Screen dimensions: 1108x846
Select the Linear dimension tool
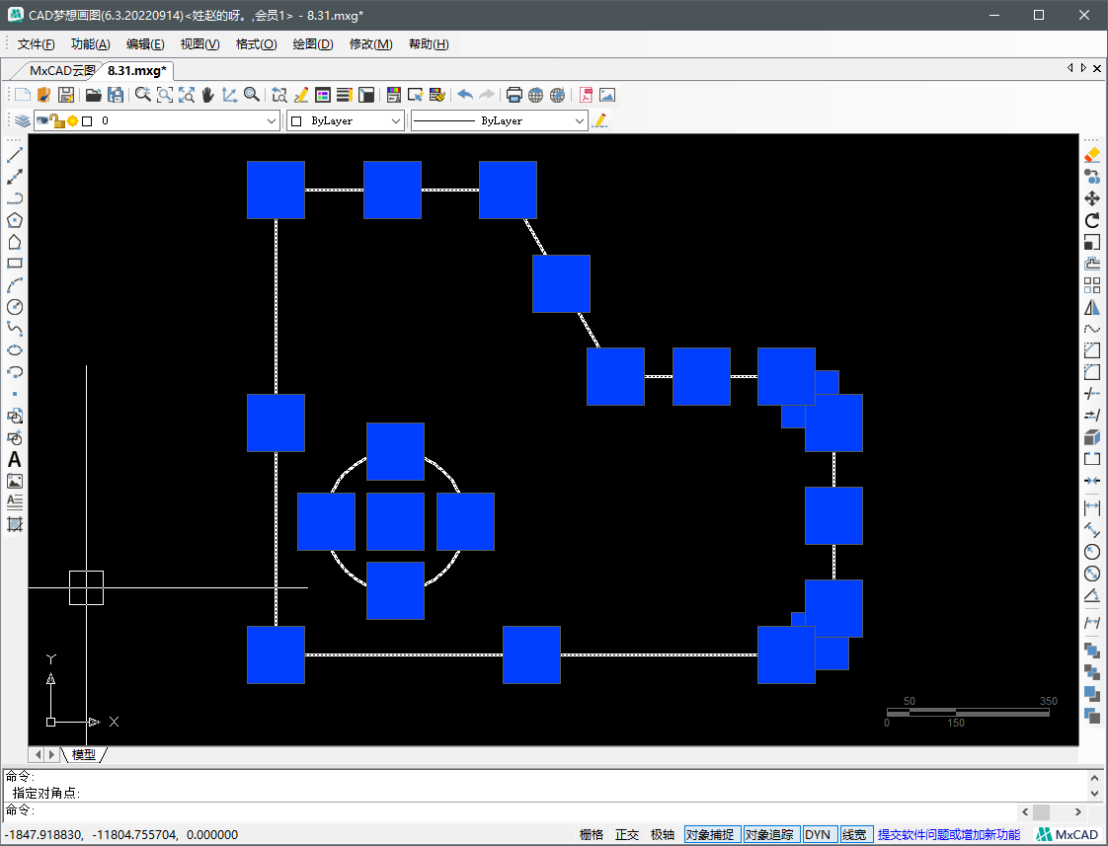click(1092, 507)
